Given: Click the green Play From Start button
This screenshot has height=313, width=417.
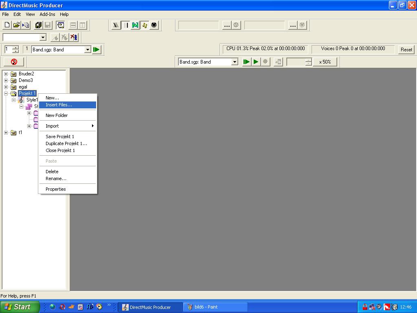Looking at the screenshot, I should 246,62.
